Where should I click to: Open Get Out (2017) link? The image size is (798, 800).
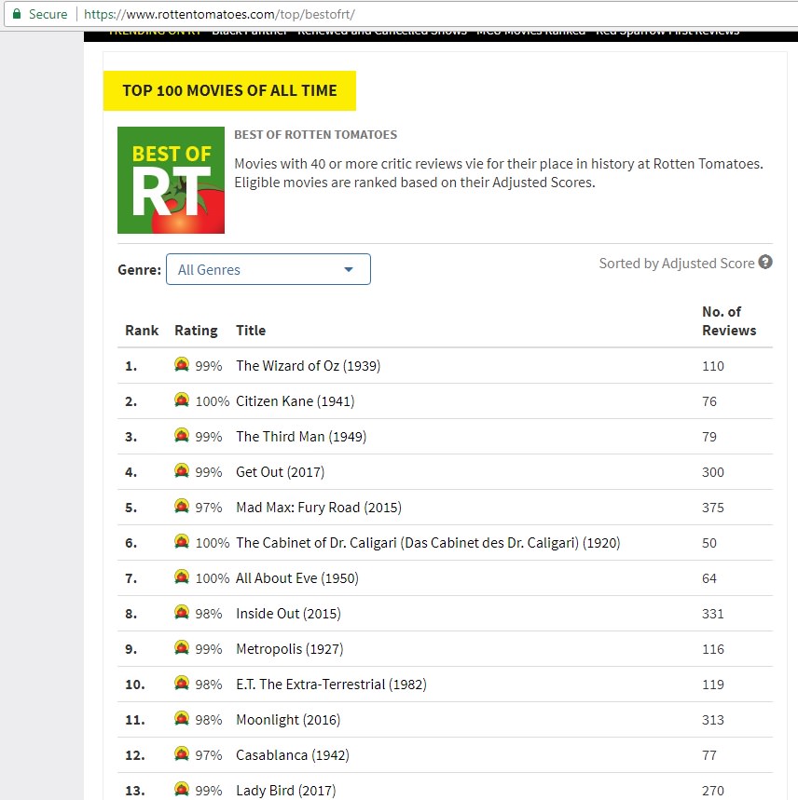click(x=281, y=472)
